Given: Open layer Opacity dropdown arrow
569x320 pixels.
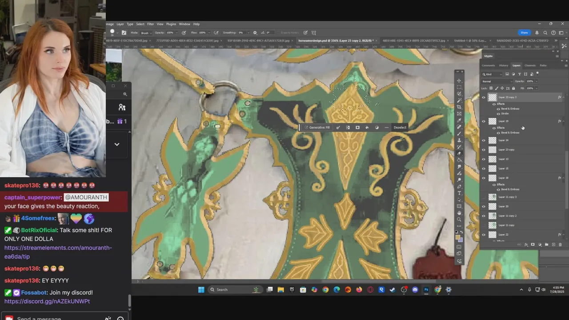Looking at the screenshot, I should point(537,81).
